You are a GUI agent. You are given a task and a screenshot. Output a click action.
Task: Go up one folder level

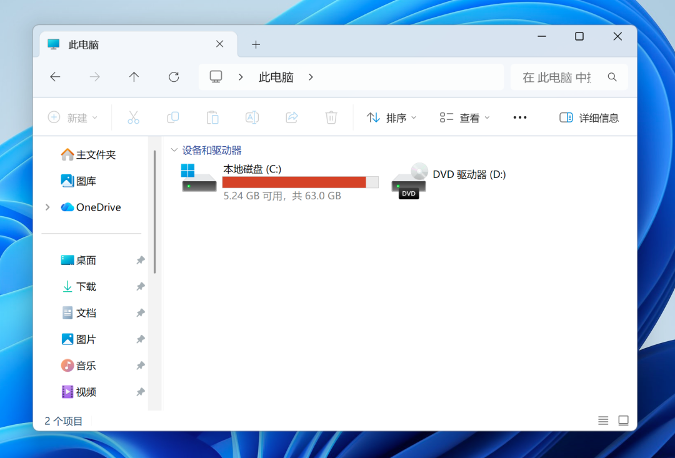(x=134, y=77)
